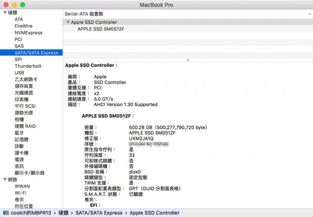Collapse the Apple SSD Controller tree triangle
This screenshot has width=313, height=217.
(68, 22)
